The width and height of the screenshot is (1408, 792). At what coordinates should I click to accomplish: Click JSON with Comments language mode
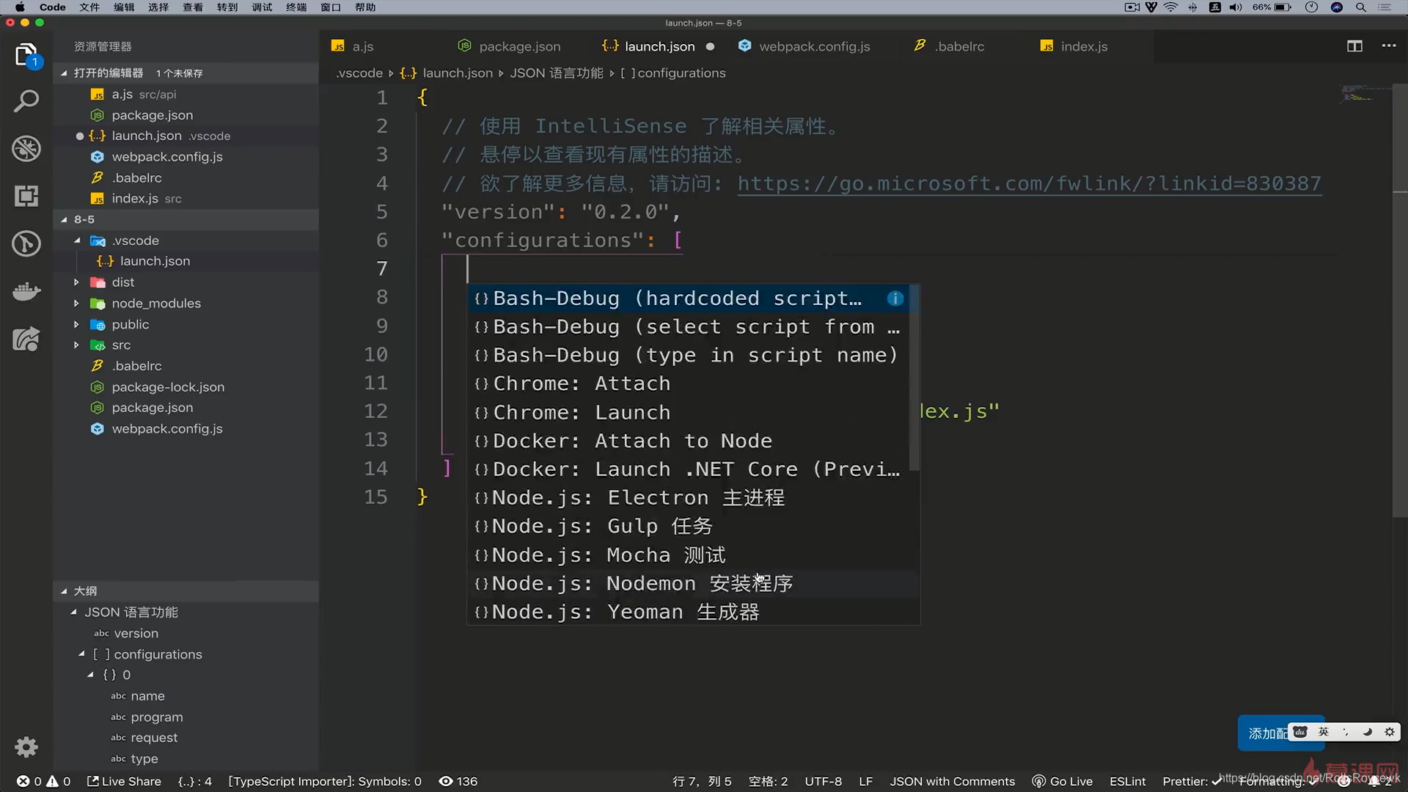pos(952,782)
